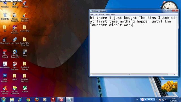
Task: Select the Recycle Bin desktop icon
Action: point(5,16)
